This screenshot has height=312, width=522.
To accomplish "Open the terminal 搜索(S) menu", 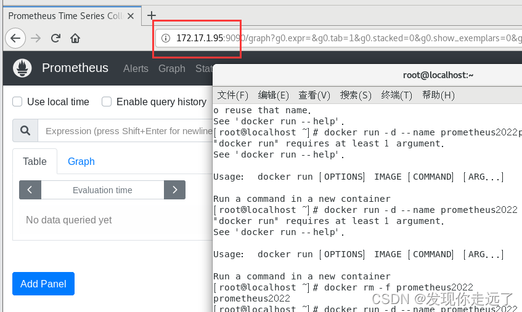I will point(356,95).
